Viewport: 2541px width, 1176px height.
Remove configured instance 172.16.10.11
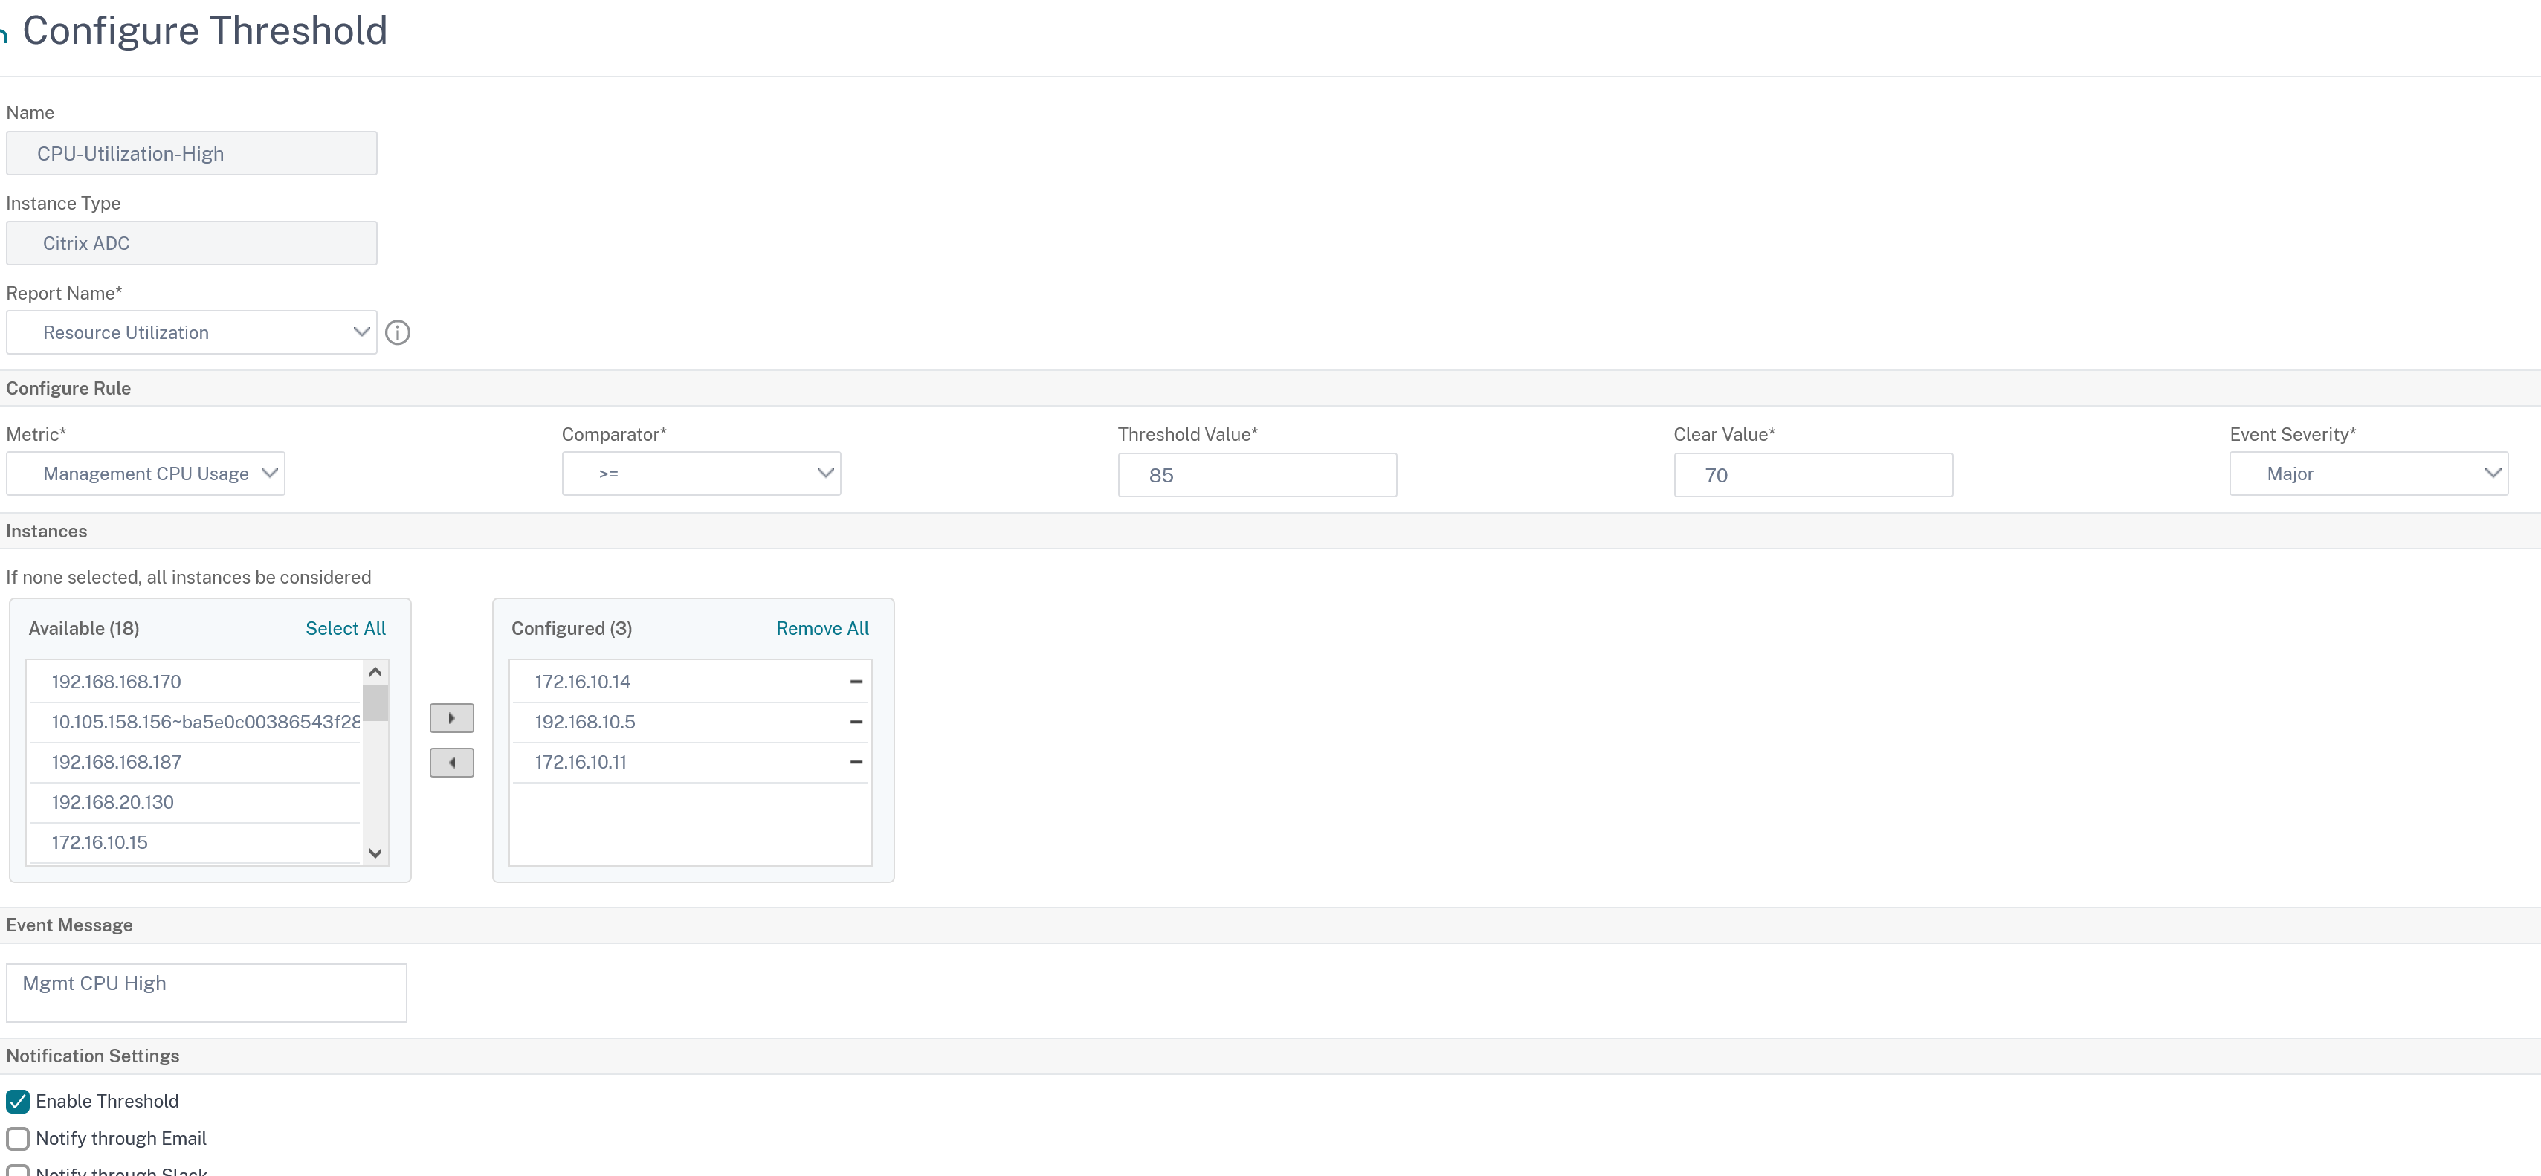click(x=855, y=763)
